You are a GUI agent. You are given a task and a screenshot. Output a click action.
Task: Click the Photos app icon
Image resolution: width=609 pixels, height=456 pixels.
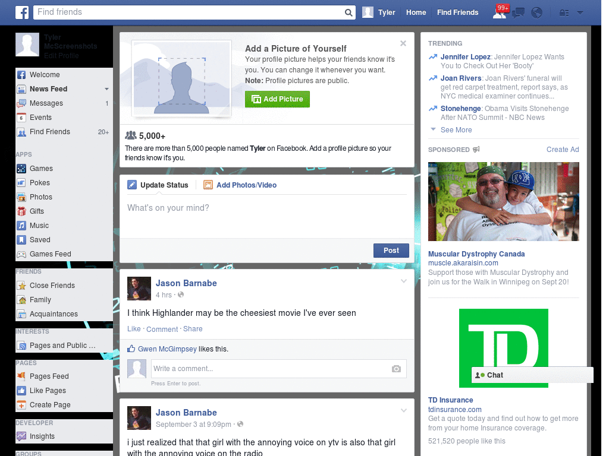[x=21, y=197]
